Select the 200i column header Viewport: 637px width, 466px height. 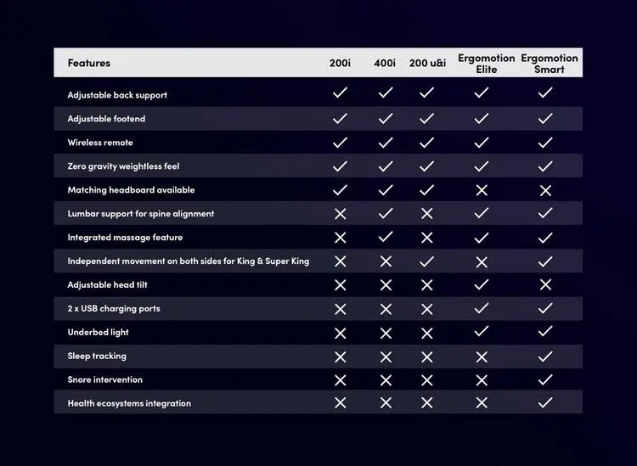click(x=340, y=63)
